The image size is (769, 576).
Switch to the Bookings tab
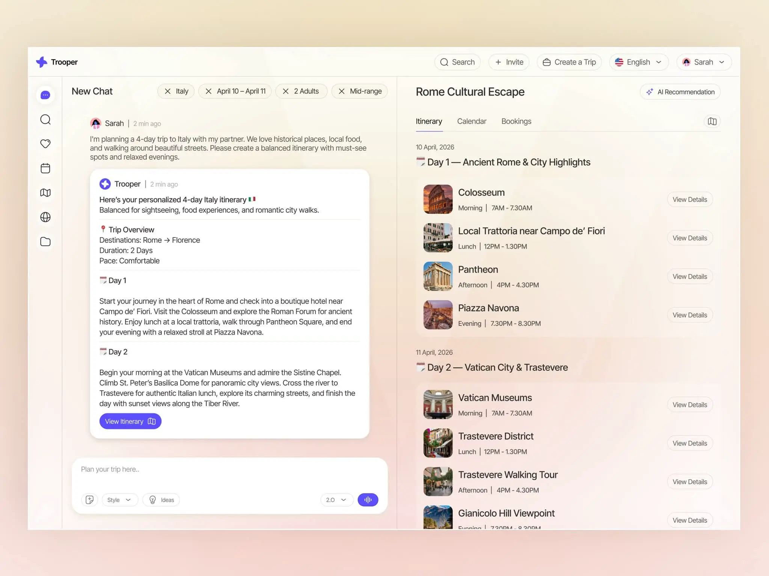point(516,121)
